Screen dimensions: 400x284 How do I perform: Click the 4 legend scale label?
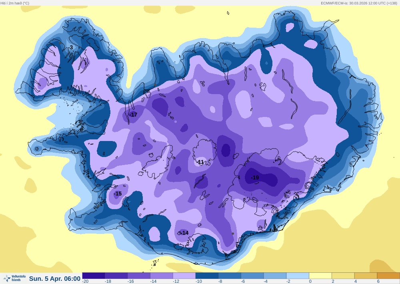356,282
